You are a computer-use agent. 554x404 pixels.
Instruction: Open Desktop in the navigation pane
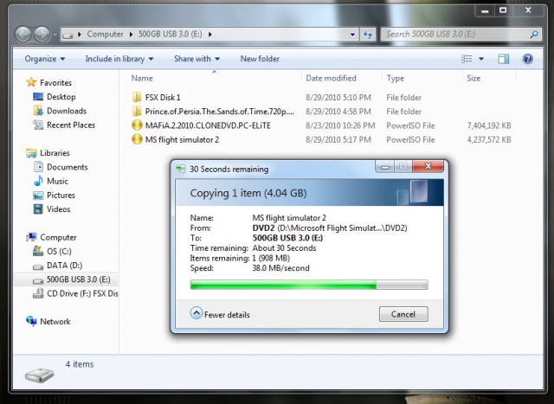pos(61,97)
